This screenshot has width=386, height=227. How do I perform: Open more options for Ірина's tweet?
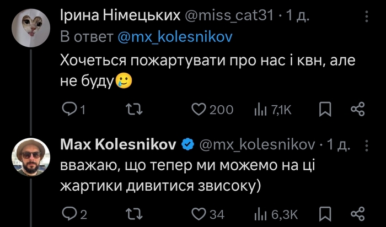pyautogui.click(x=367, y=18)
